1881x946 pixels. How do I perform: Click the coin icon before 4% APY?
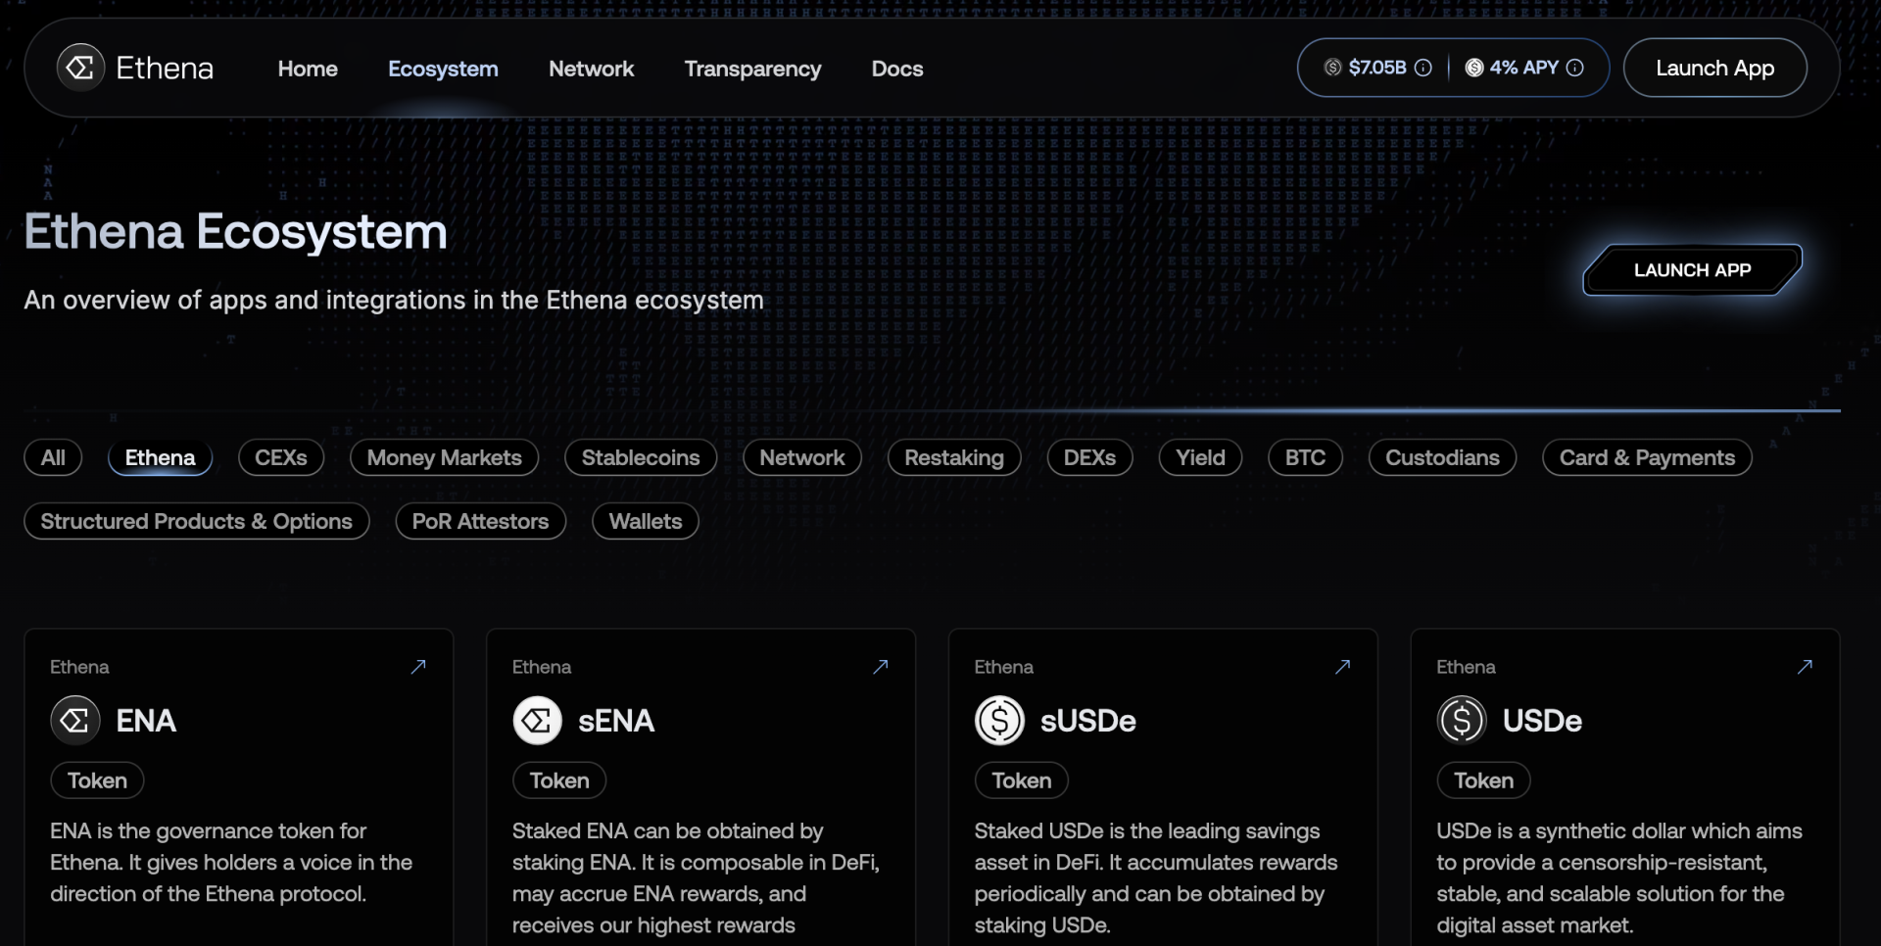pos(1473,68)
